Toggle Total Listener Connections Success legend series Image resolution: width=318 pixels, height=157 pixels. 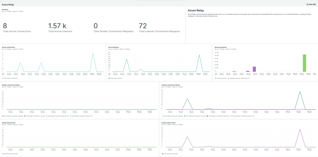tap(195, 116)
